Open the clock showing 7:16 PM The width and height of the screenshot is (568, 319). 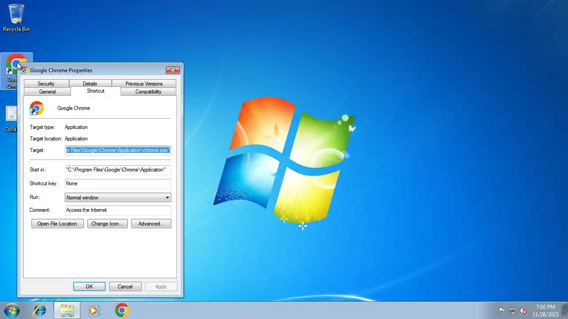click(545, 311)
